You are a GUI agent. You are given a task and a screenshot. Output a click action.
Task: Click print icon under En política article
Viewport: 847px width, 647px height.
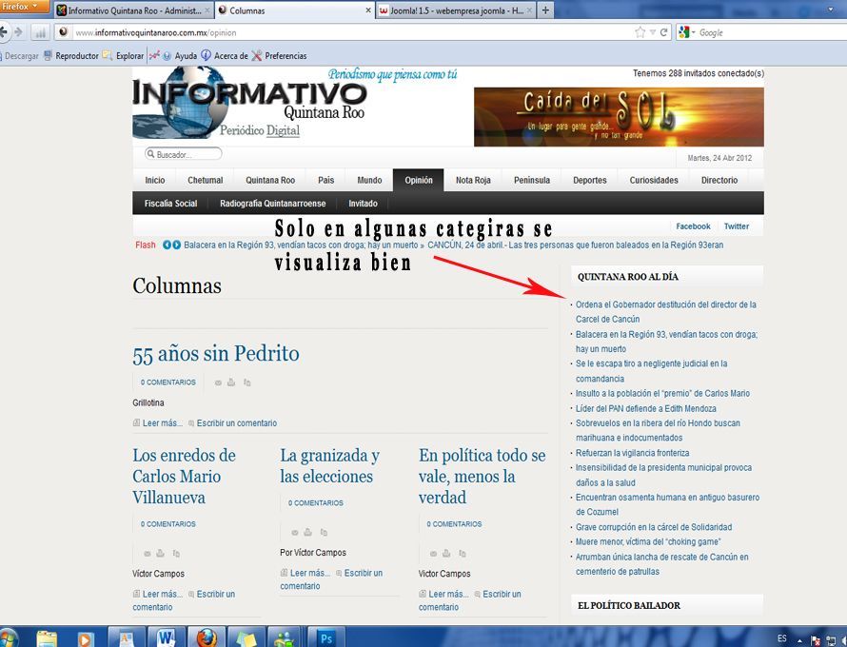tap(446, 553)
